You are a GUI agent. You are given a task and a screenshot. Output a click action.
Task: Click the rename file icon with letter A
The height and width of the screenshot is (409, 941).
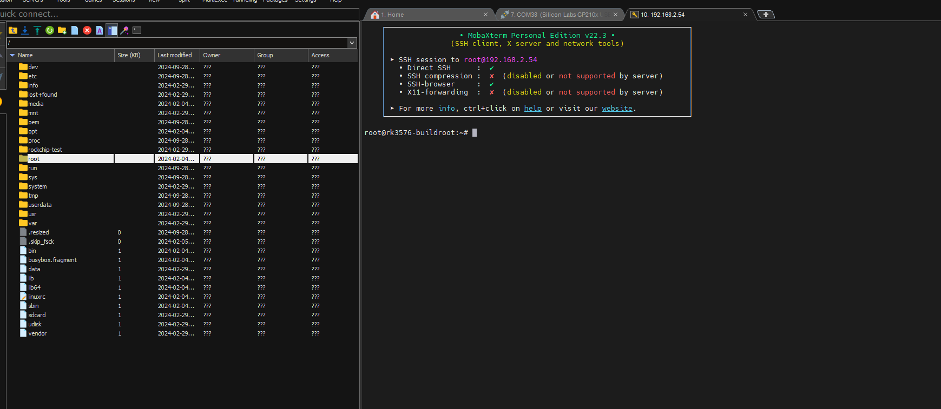click(x=100, y=30)
